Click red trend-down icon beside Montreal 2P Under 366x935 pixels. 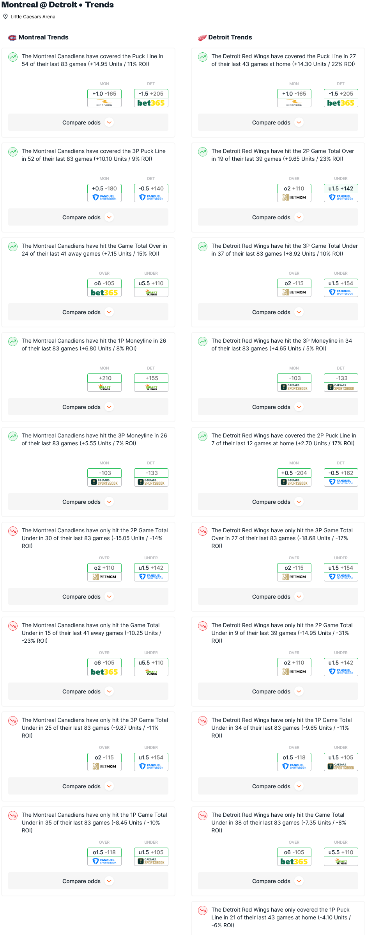point(13,531)
